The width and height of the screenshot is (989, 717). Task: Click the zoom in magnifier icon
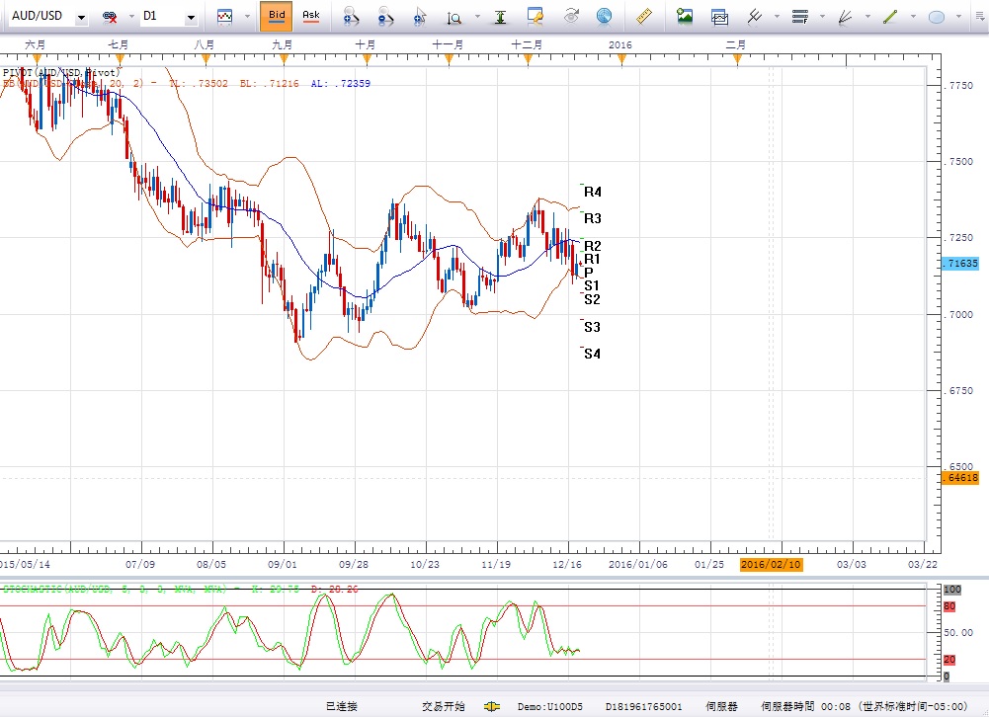coord(351,16)
